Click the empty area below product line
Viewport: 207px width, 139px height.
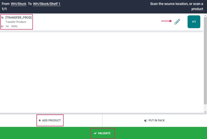click(x=102, y=73)
